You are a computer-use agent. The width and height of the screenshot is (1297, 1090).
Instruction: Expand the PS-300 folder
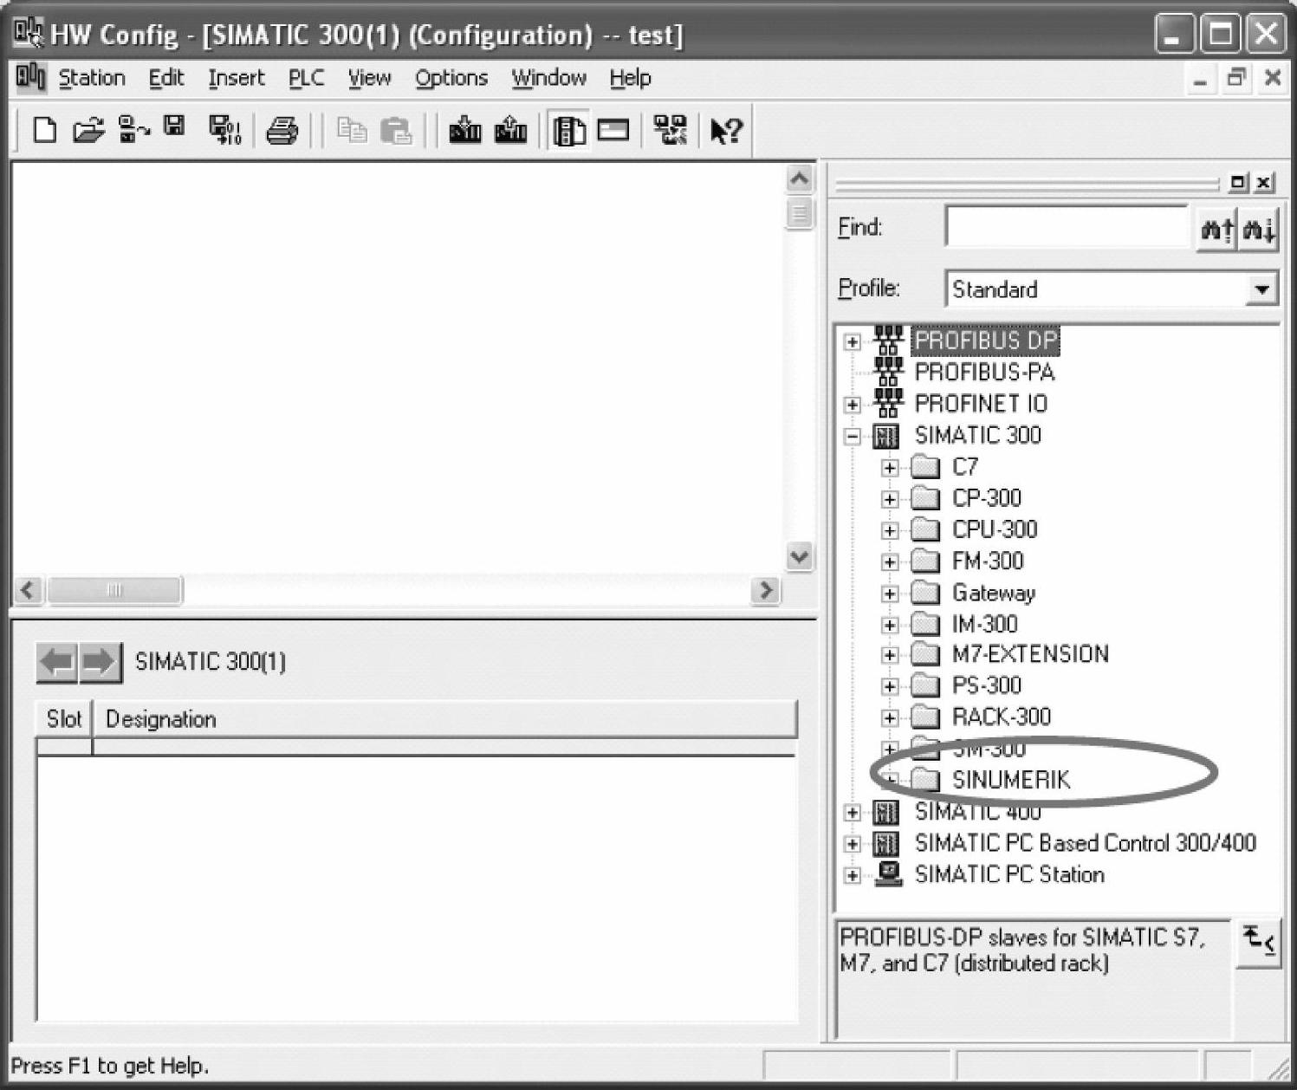(x=890, y=686)
